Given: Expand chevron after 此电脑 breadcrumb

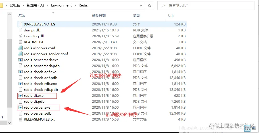Looking at the screenshot, I should tap(23, 5).
